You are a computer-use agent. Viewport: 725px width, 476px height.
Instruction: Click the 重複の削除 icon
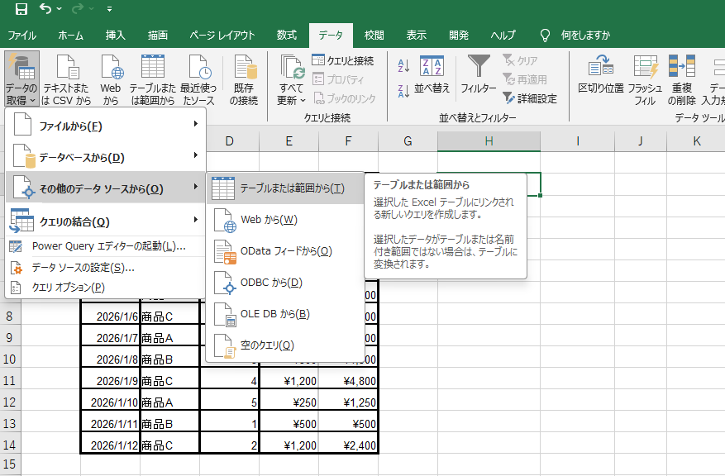pos(682,67)
